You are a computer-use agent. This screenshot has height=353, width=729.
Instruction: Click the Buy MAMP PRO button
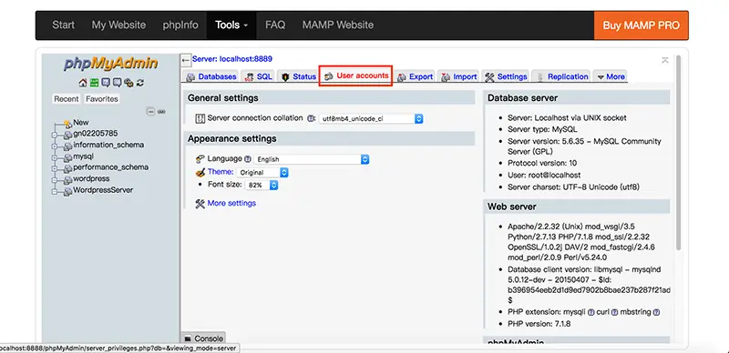point(642,25)
